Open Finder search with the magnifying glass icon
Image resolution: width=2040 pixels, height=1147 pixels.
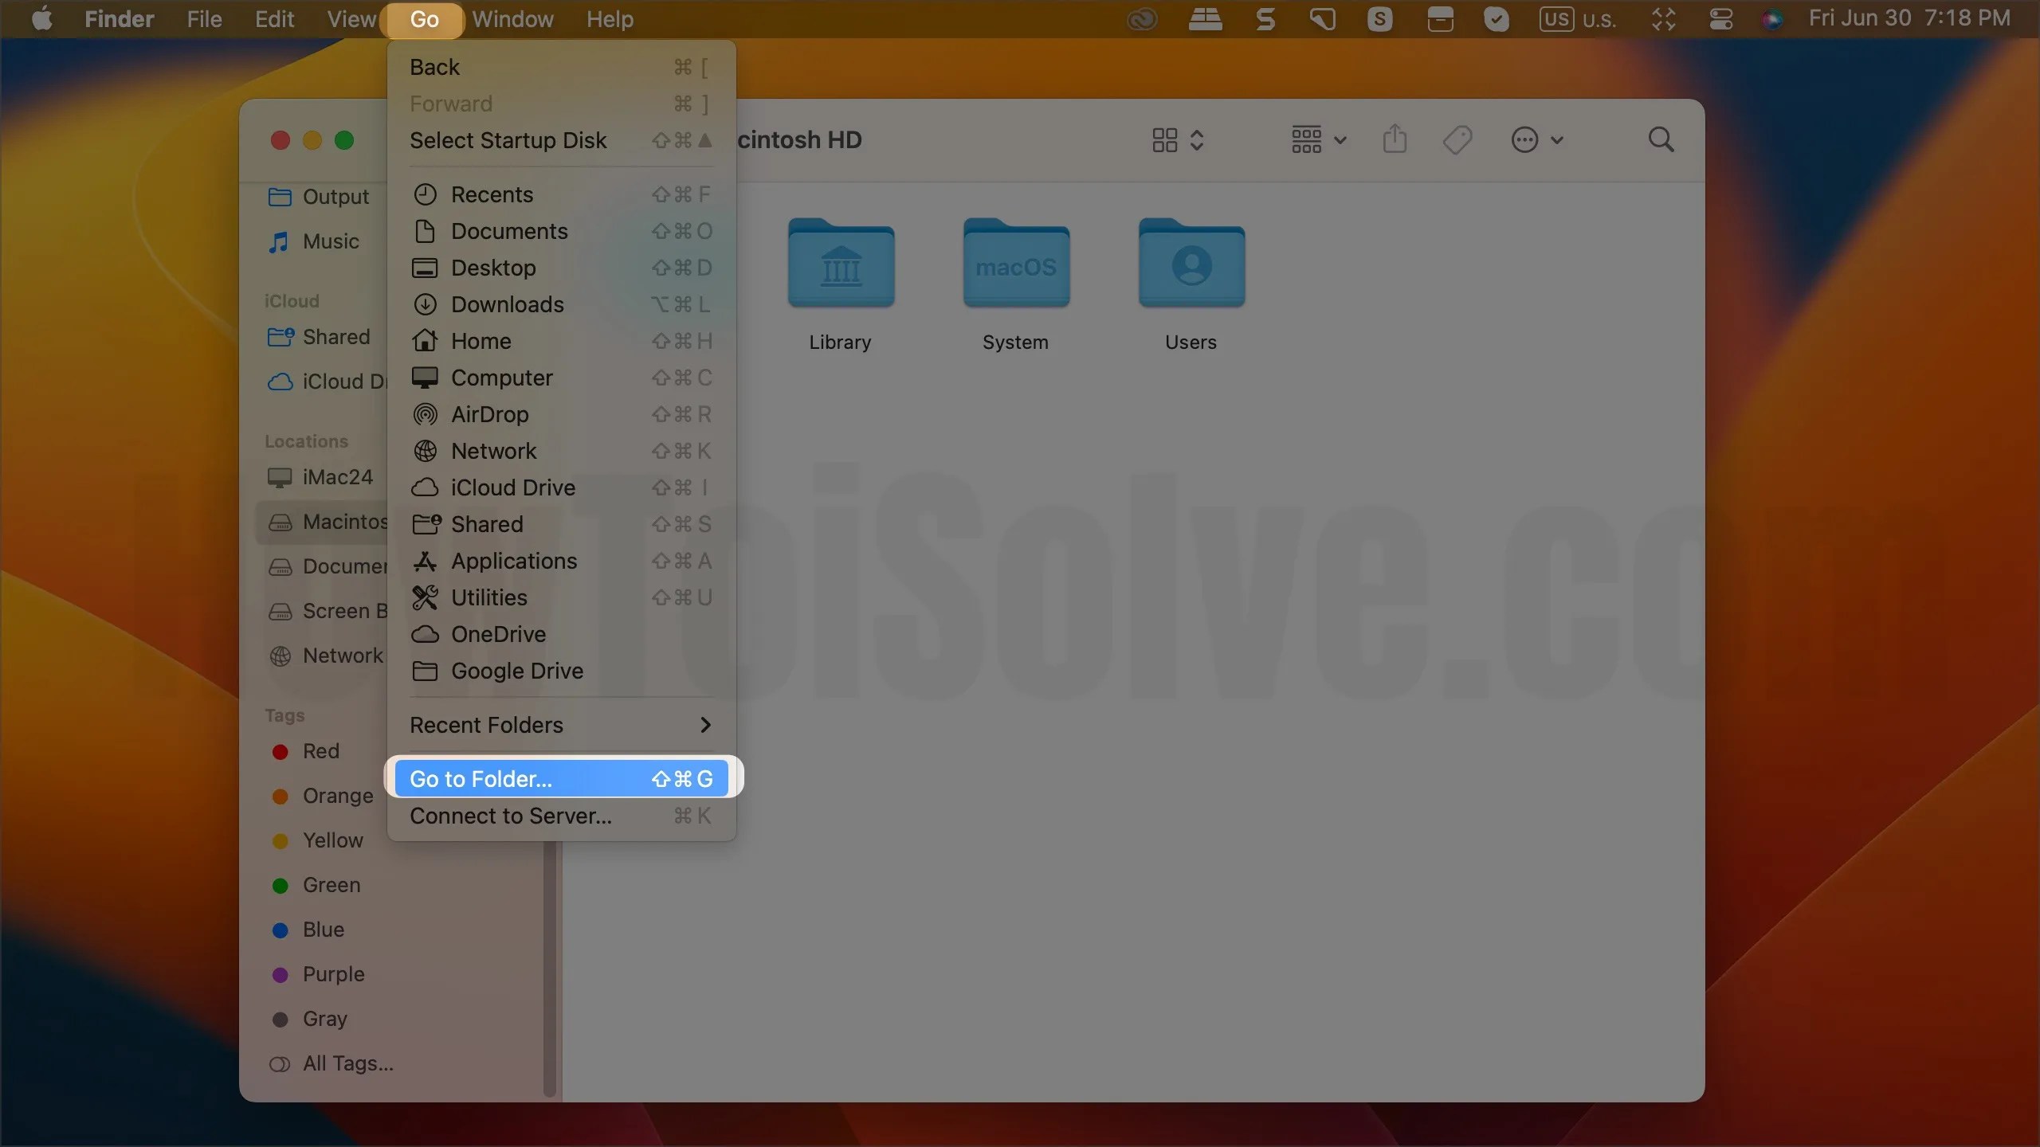tap(1661, 139)
